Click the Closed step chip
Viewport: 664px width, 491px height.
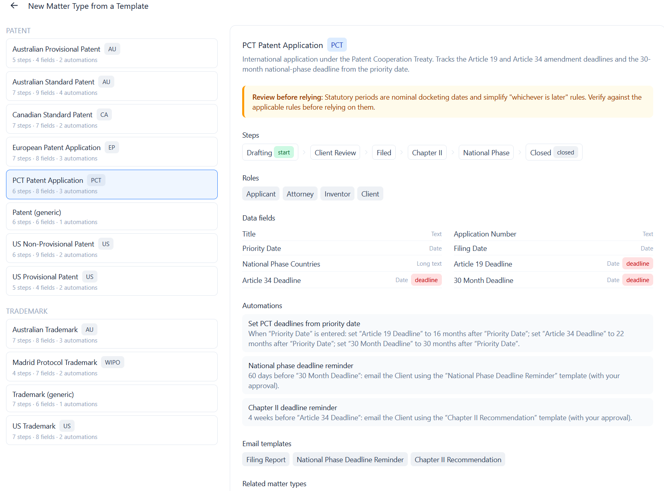[554, 152]
